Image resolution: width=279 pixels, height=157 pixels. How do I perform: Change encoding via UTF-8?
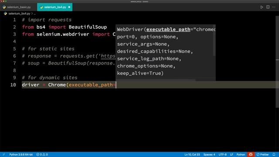(223, 154)
